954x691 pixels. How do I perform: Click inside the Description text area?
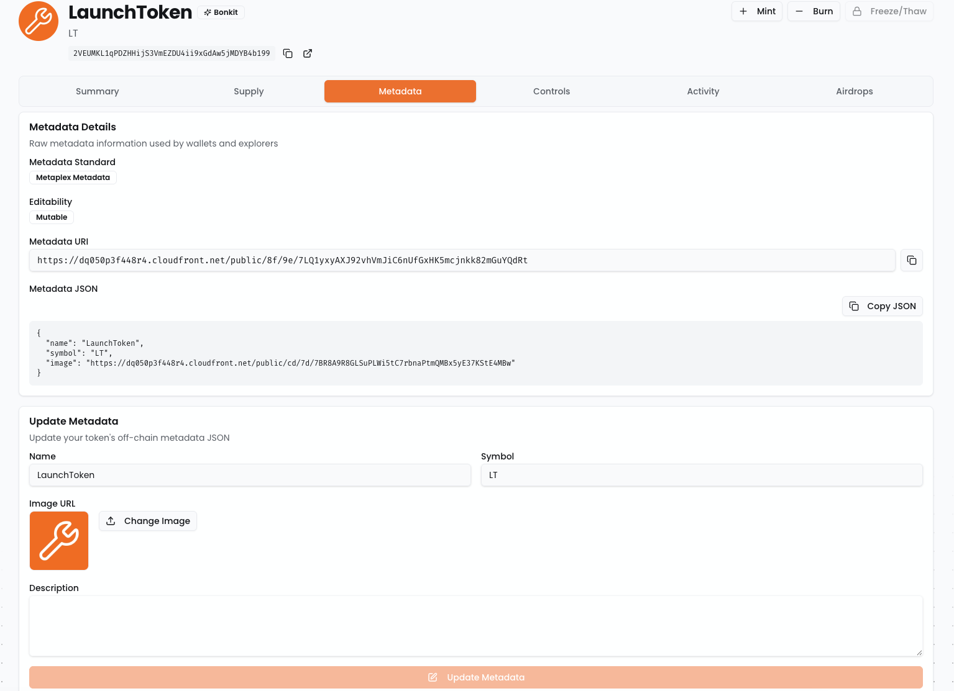[x=475, y=626]
